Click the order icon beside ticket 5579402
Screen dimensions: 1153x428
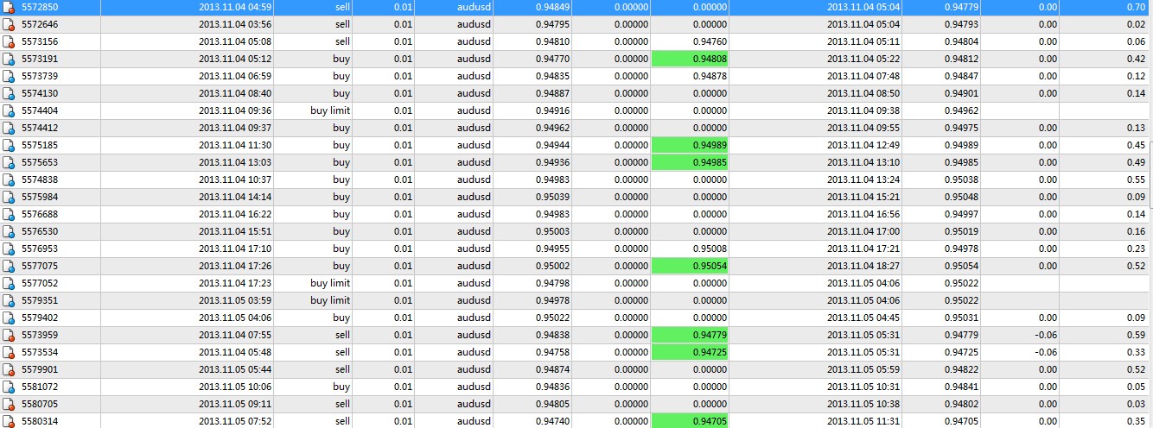[x=9, y=318]
